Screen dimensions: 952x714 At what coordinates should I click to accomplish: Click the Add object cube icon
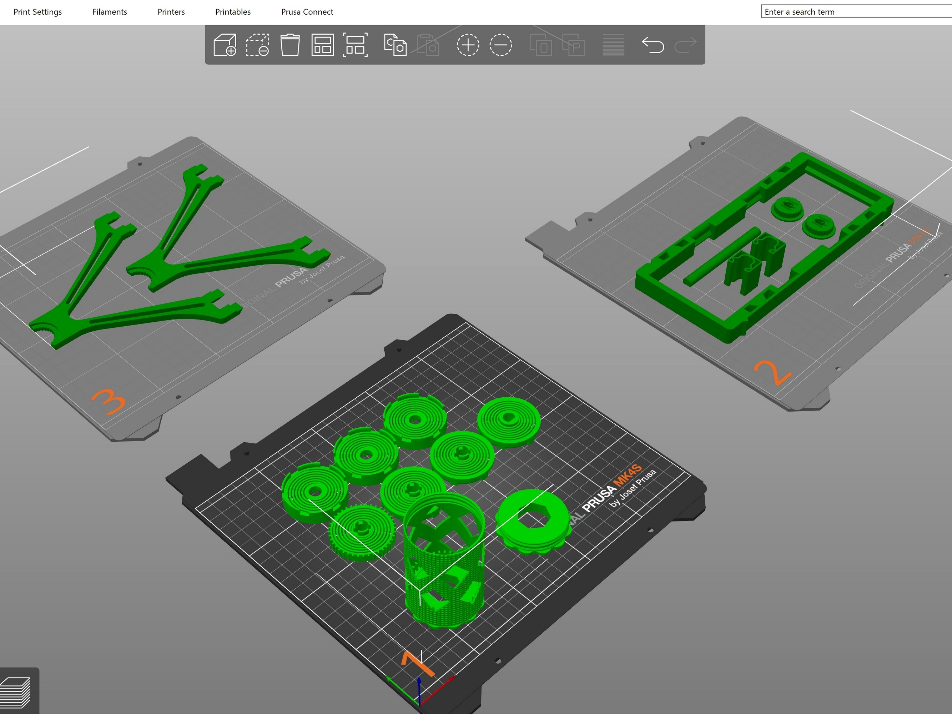[x=225, y=45]
